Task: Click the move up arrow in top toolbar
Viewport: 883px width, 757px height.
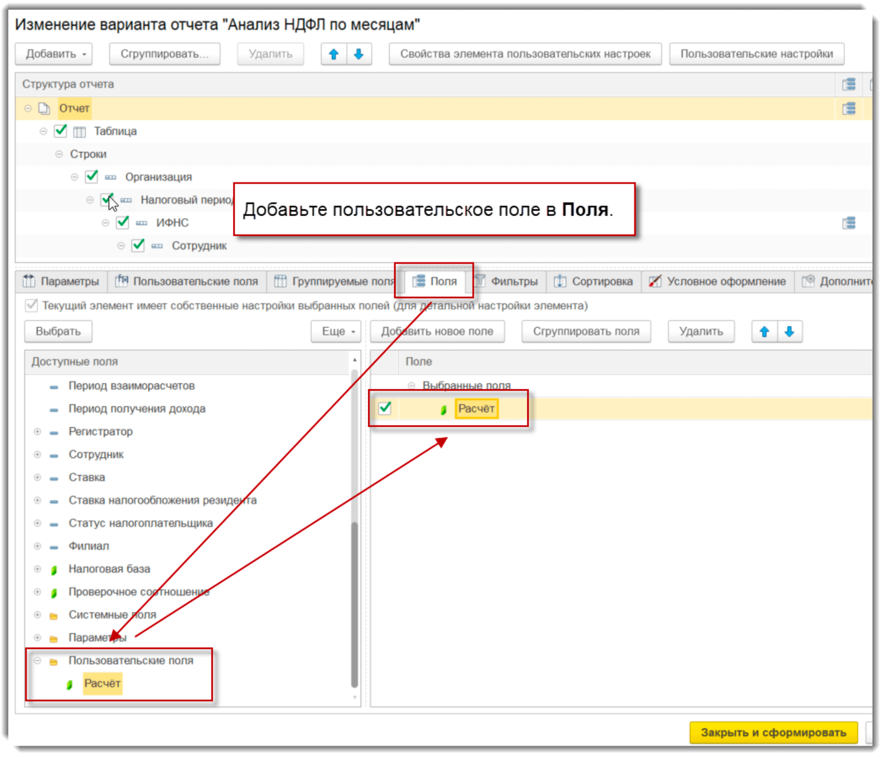Action: (x=334, y=54)
